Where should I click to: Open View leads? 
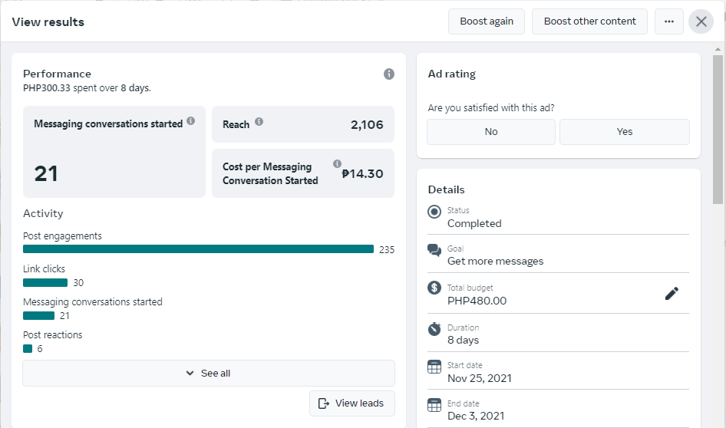351,403
